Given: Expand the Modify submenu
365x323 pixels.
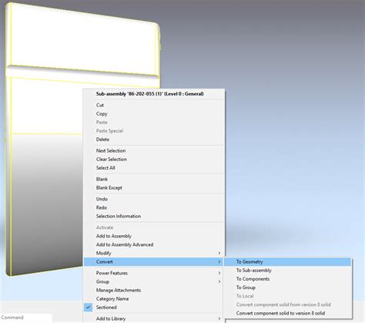Looking at the screenshot, I should click(x=154, y=253).
